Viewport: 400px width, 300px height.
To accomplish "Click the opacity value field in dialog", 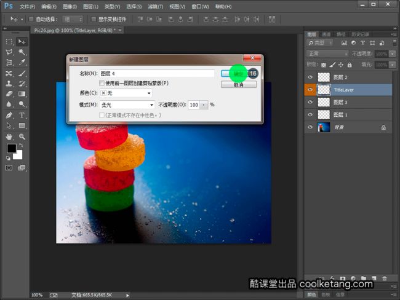I will (194, 105).
